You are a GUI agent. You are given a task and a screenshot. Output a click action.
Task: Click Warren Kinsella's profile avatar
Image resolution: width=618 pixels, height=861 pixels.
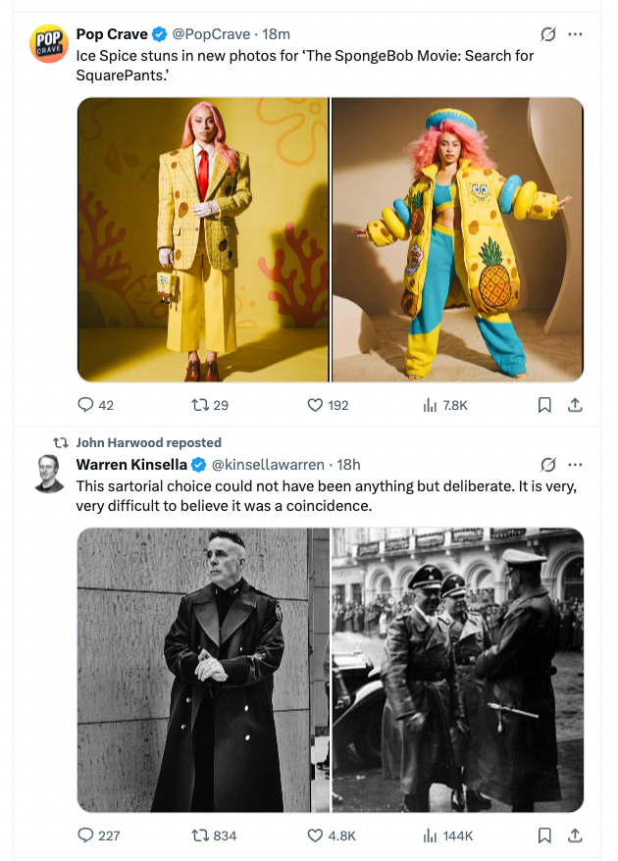[49, 473]
